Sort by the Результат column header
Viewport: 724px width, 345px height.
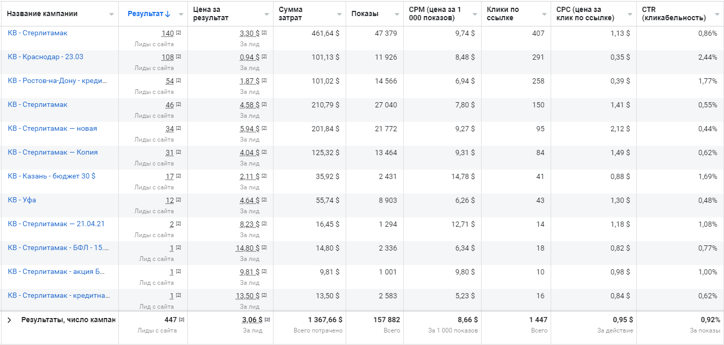148,14
